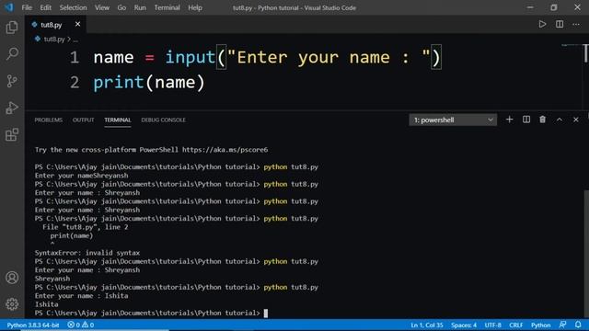Open the Go menu
The height and width of the screenshot is (331, 589).
pyautogui.click(x=121, y=7)
